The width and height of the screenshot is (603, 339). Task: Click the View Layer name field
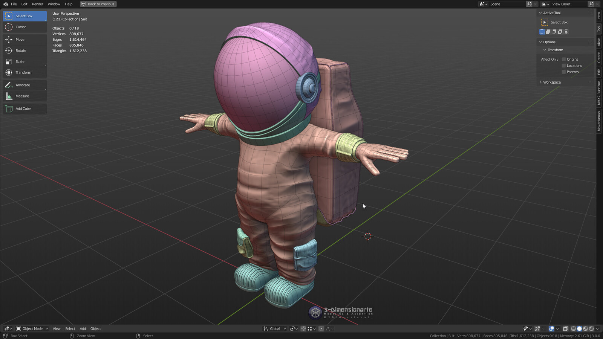(569, 4)
